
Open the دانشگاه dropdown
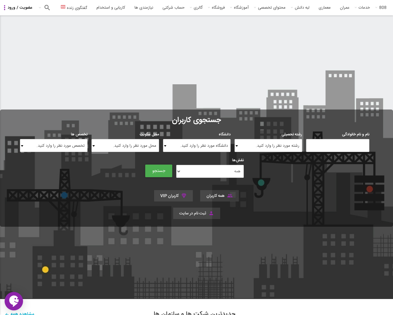coord(196,146)
